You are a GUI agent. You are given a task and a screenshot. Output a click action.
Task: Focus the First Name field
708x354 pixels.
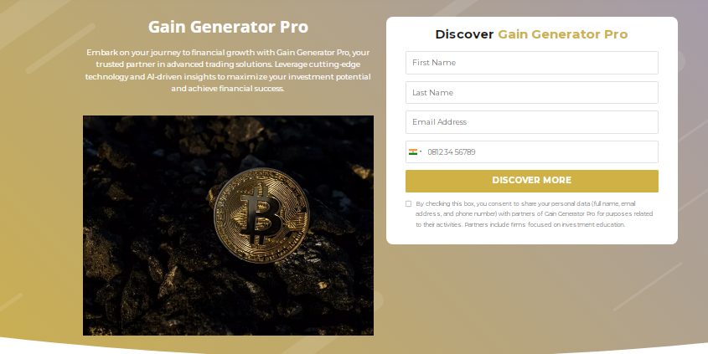click(531, 63)
